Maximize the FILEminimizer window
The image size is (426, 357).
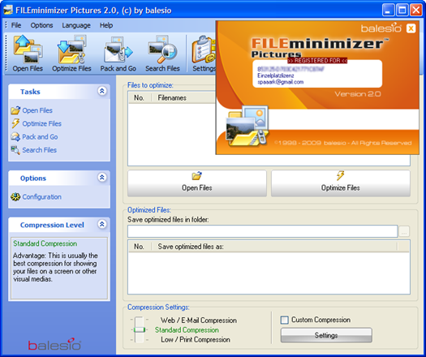coord(402,11)
